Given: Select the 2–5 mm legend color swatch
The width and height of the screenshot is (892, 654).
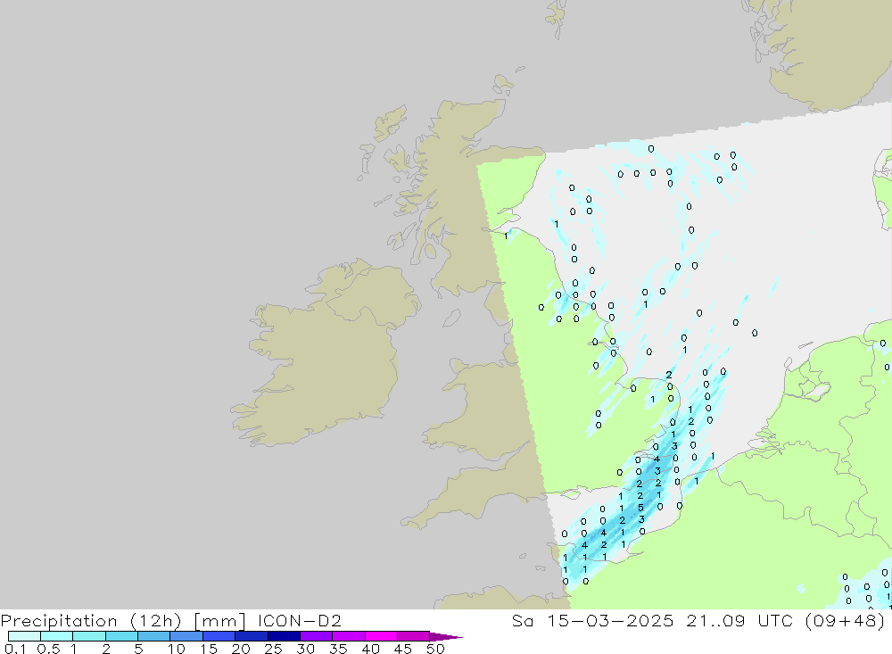Looking at the screenshot, I should click(121, 636).
